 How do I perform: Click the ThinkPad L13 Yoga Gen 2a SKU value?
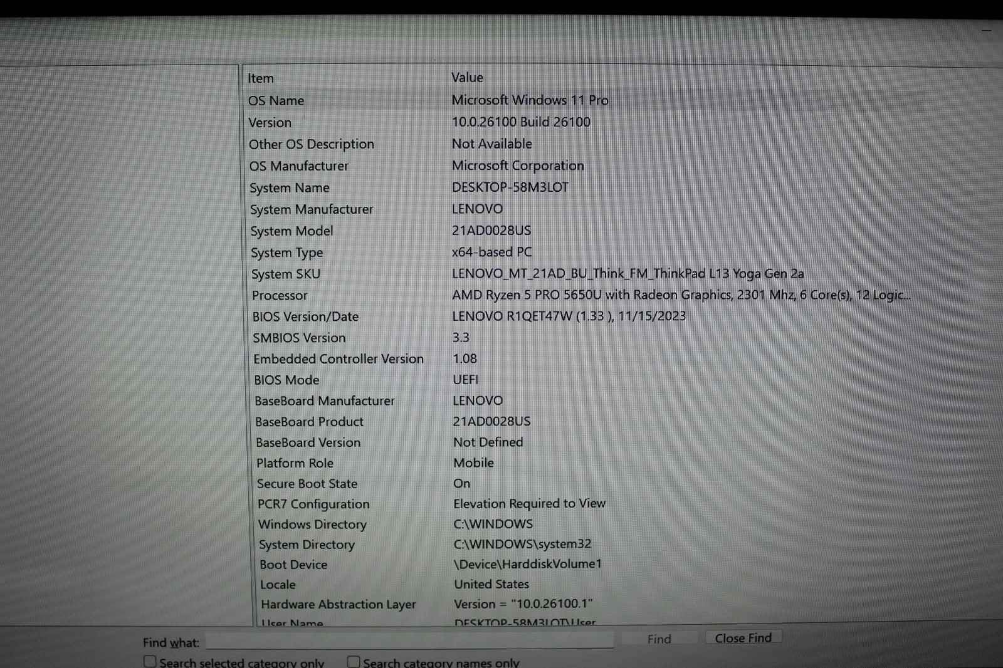[x=628, y=274]
